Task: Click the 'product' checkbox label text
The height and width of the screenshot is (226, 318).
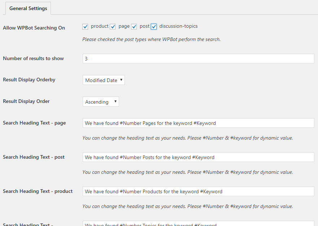Action: (x=100, y=26)
